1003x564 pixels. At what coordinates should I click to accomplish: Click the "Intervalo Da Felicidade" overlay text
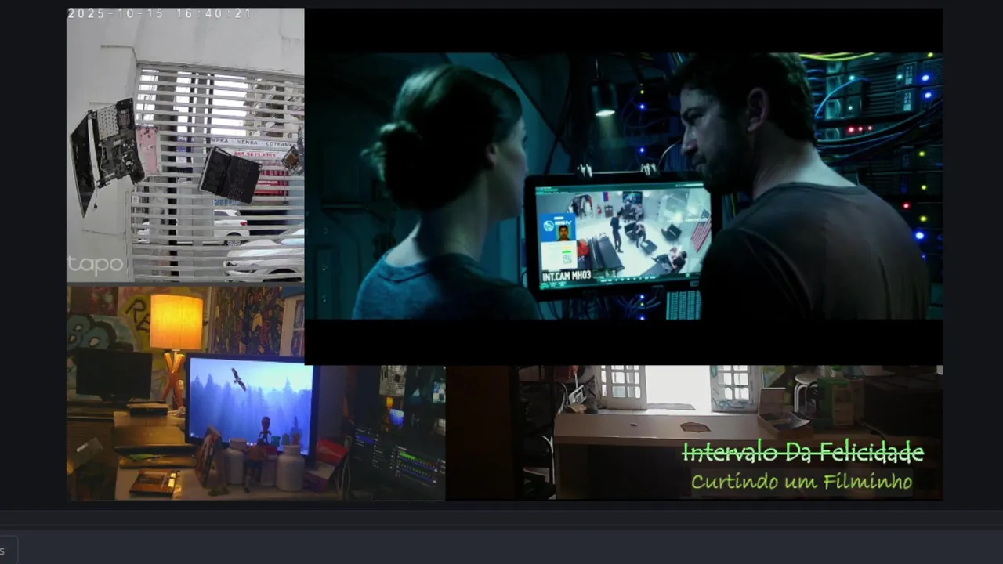coord(803,452)
